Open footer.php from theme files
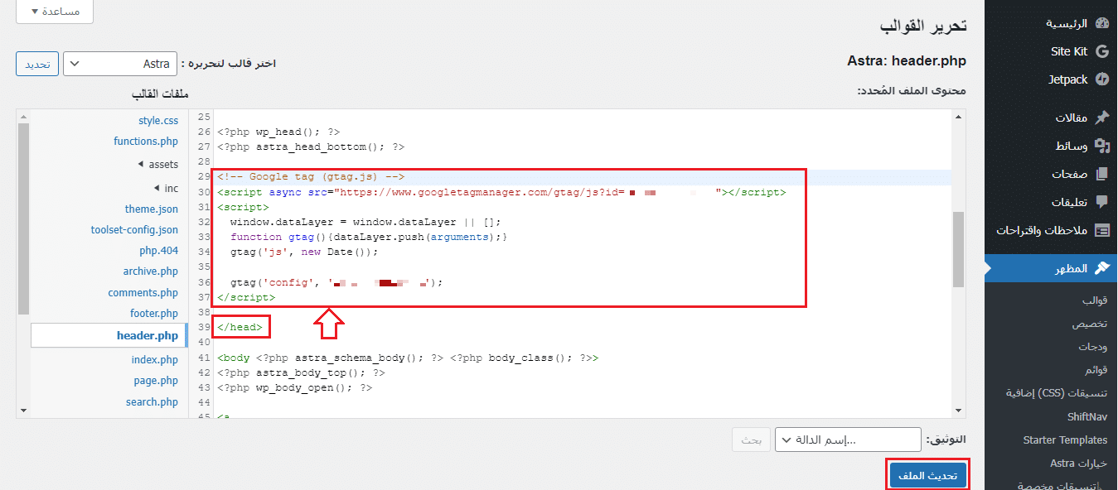The height and width of the screenshot is (490, 1118). [x=153, y=314]
